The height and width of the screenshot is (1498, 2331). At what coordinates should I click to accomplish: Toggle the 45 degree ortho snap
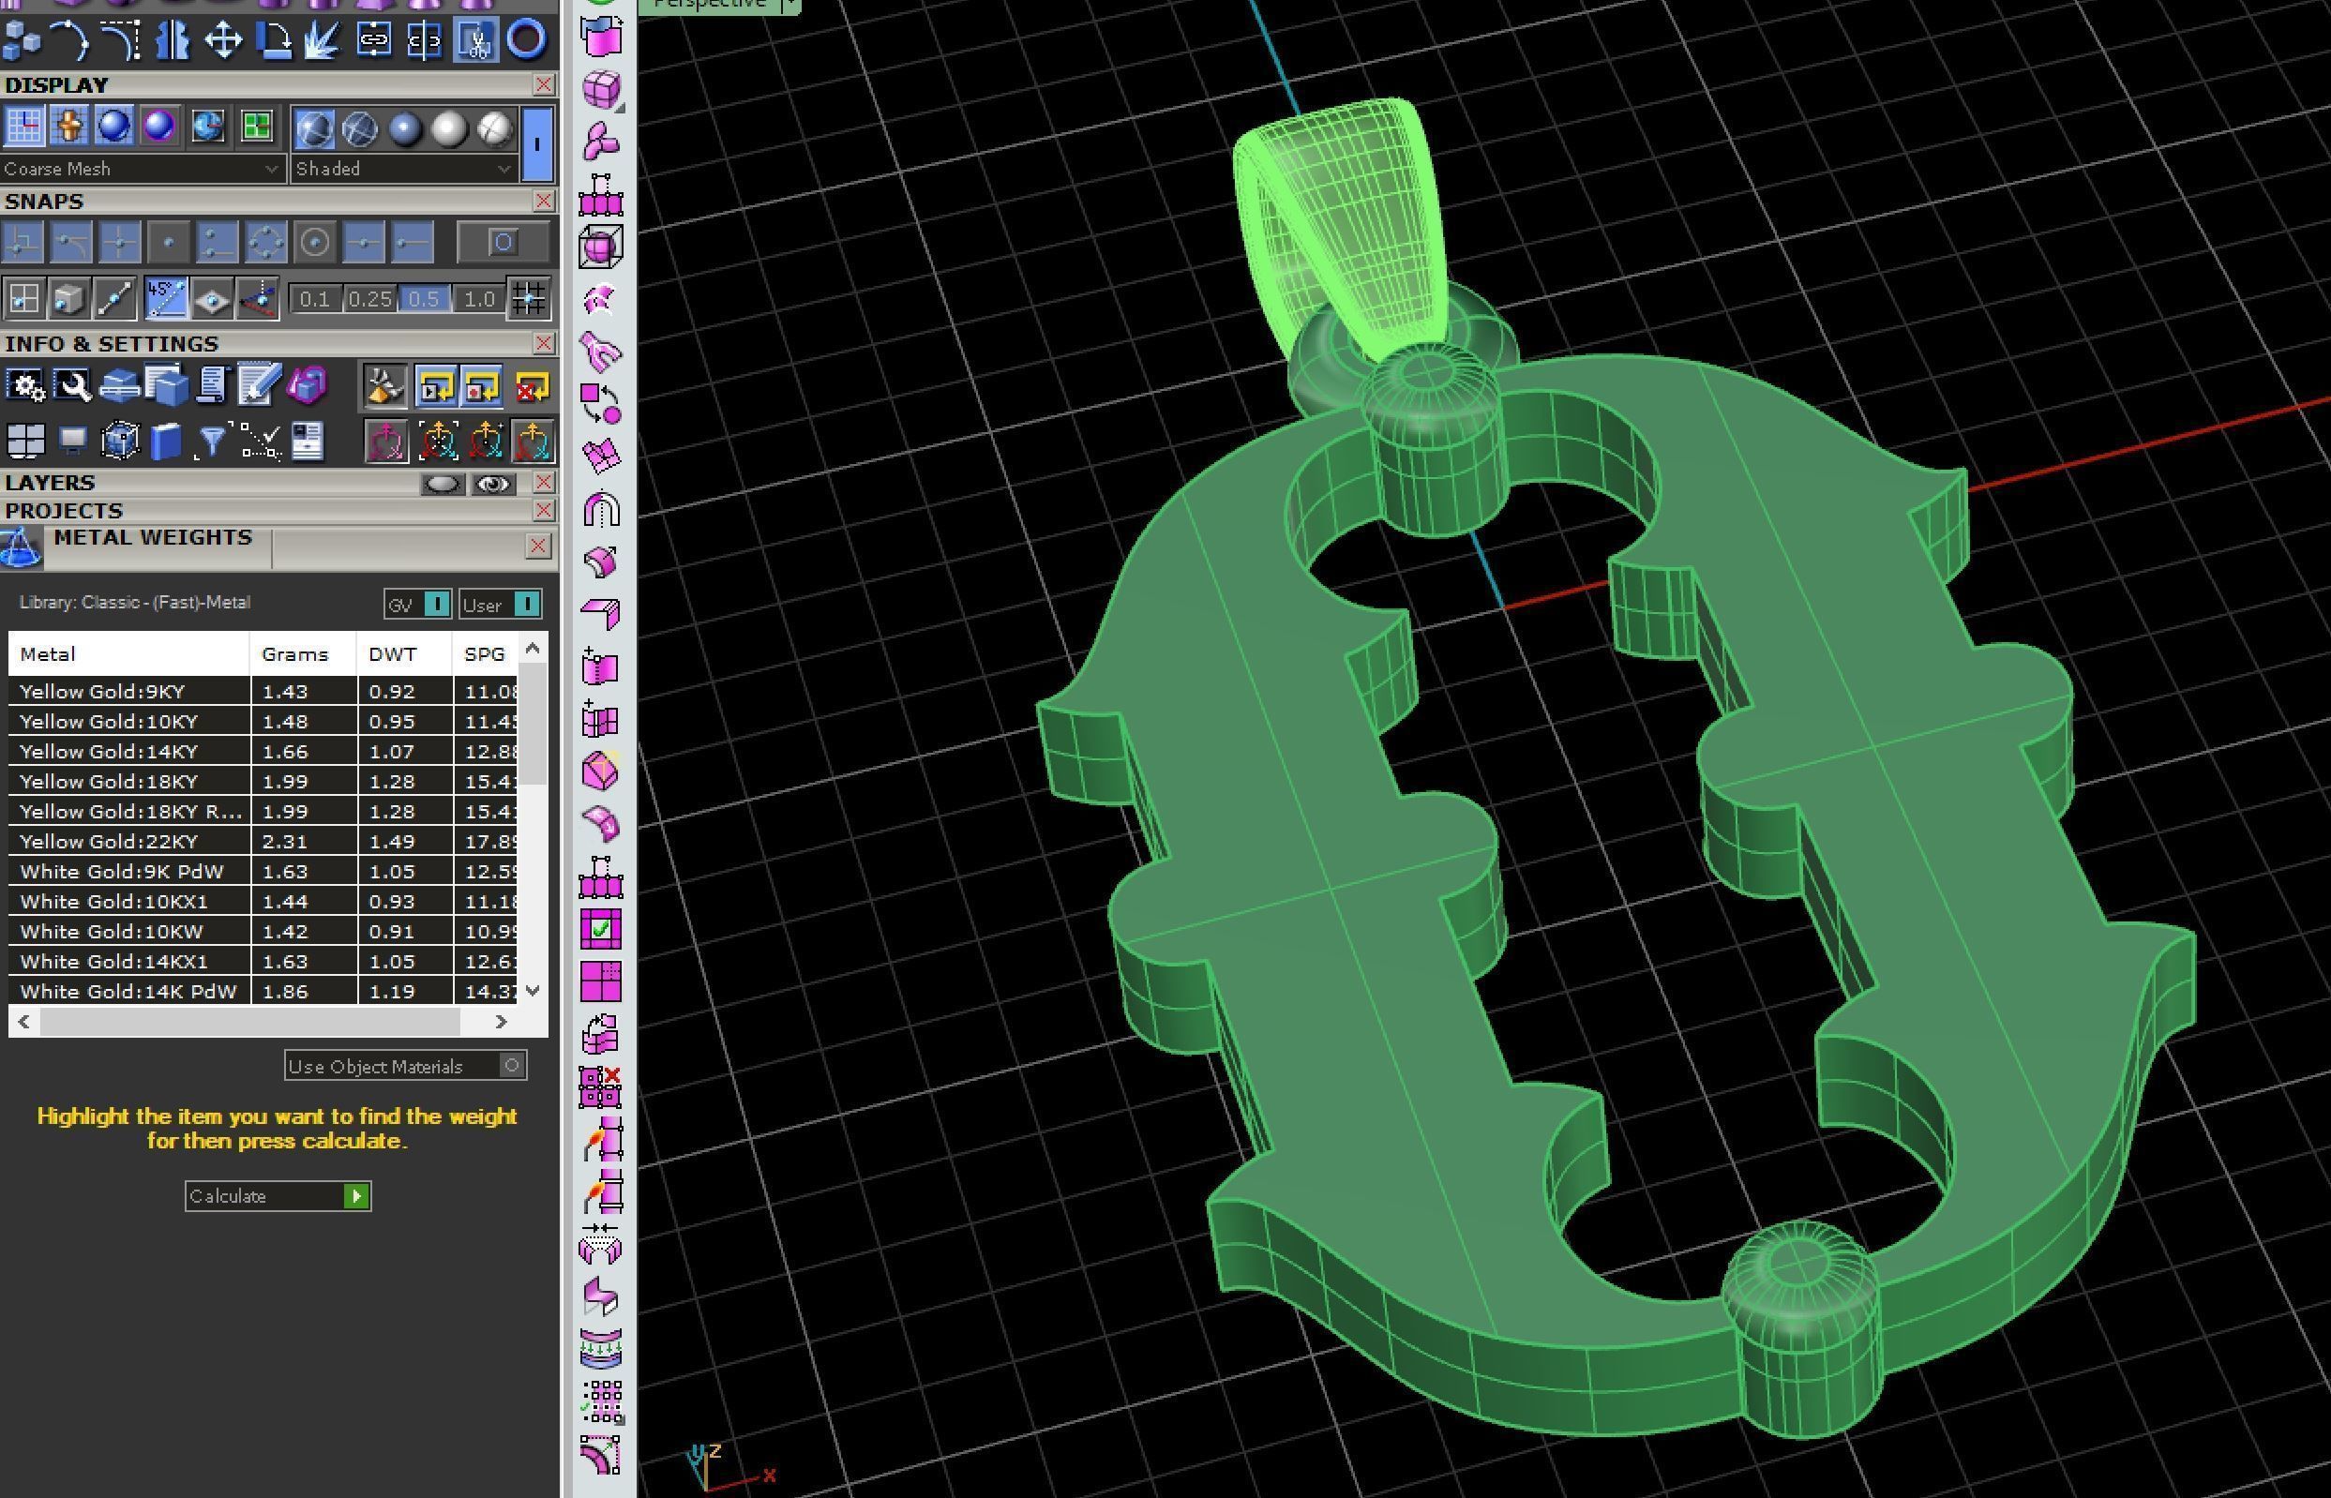point(166,299)
